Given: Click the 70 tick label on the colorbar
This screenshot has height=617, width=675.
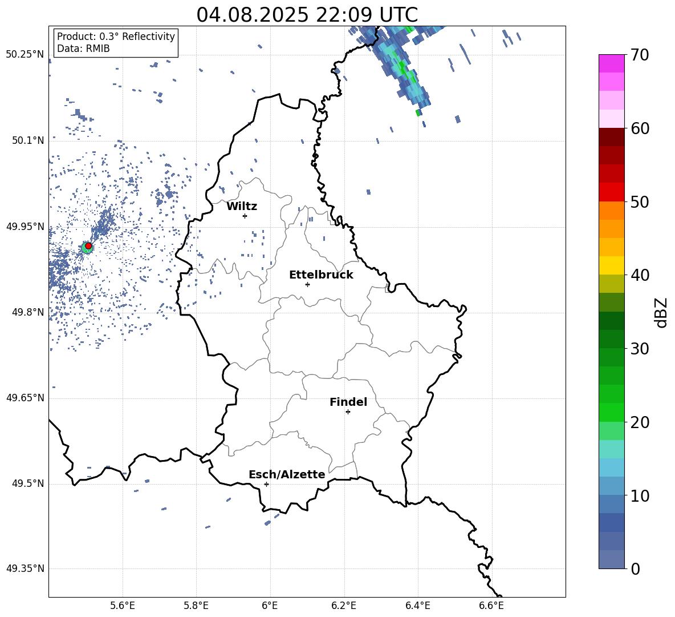Looking at the screenshot, I should tap(640, 55).
